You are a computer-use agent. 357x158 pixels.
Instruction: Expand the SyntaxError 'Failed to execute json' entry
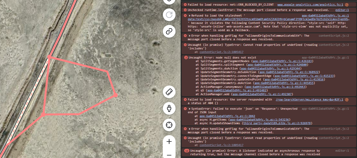(x=190, y=109)
